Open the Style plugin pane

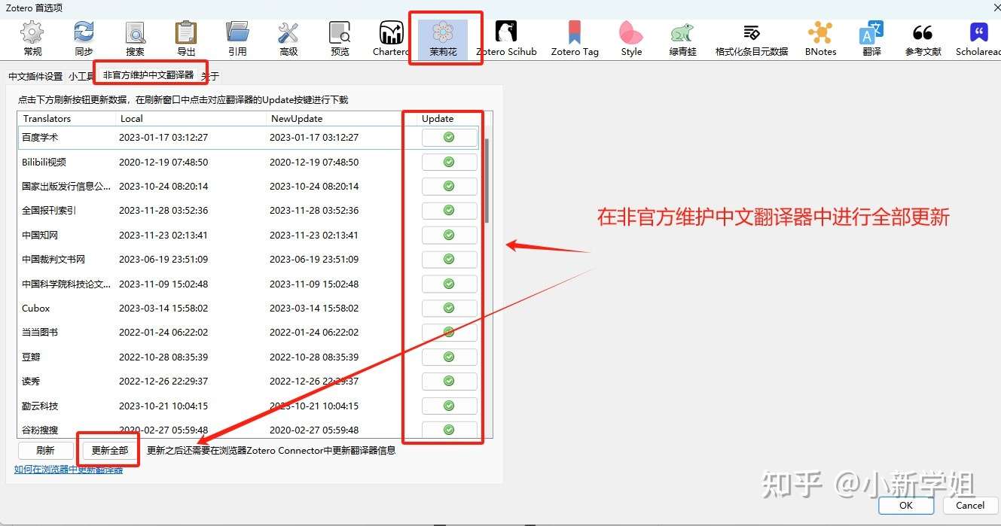[631, 39]
